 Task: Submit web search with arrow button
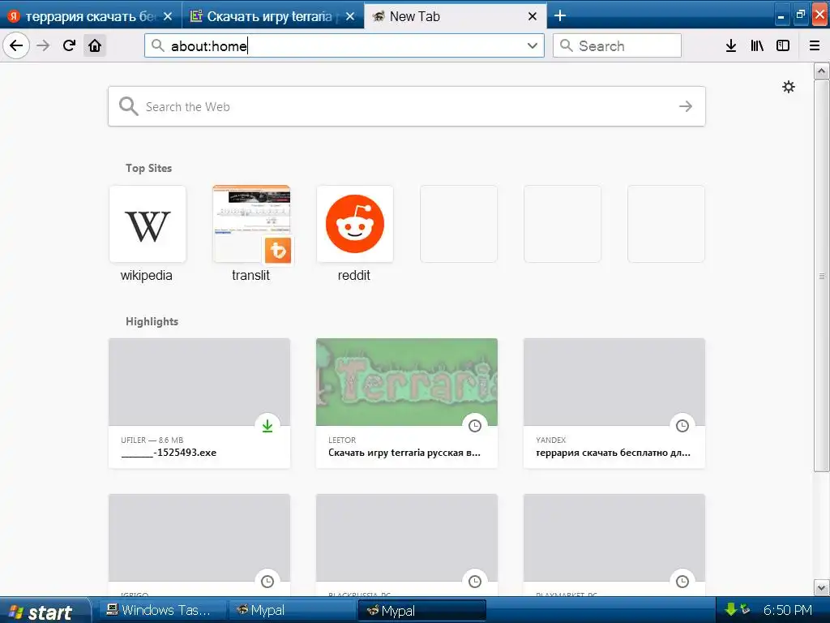686,106
